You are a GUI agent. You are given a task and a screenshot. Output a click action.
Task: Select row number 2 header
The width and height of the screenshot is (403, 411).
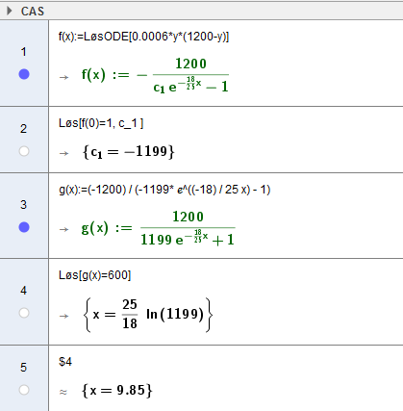coord(24,129)
